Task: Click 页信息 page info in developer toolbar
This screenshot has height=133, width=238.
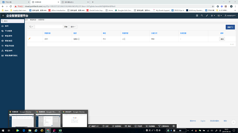Action: (x=138, y=126)
